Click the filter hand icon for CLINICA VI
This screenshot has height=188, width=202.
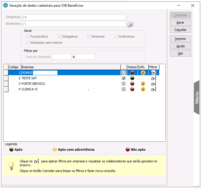click(153, 89)
